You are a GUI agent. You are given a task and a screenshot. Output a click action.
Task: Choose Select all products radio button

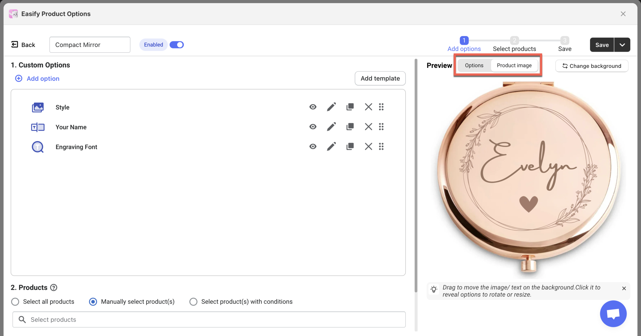pyautogui.click(x=15, y=302)
